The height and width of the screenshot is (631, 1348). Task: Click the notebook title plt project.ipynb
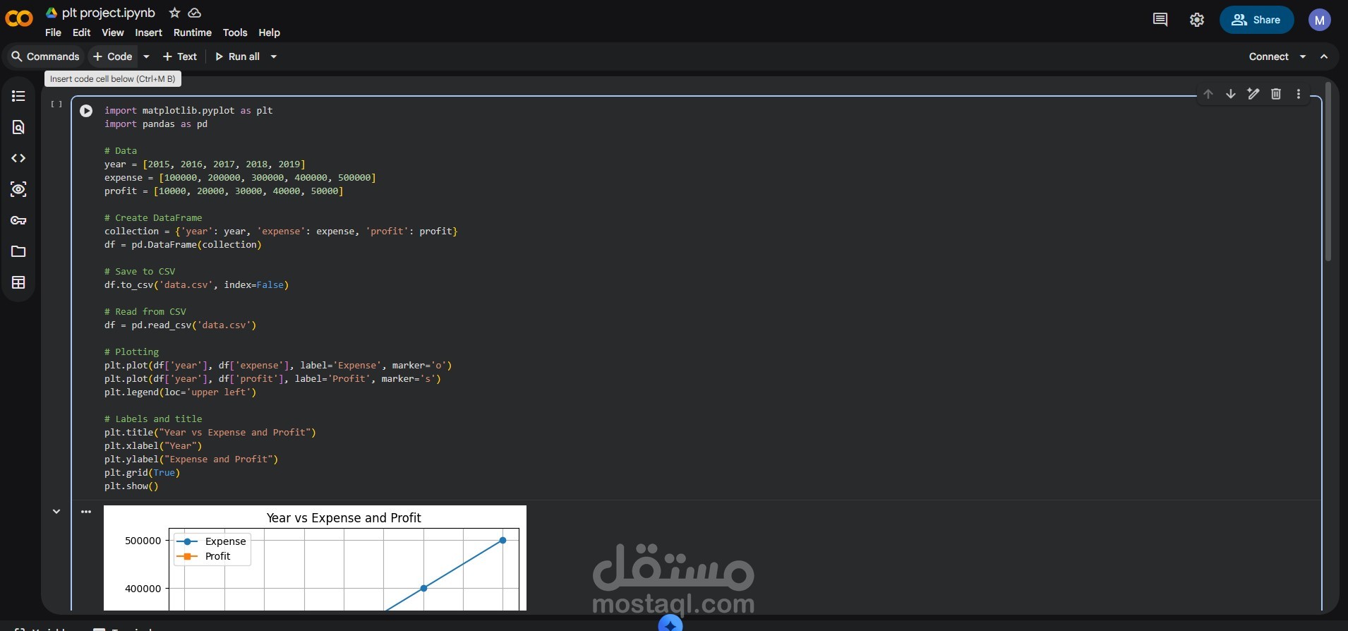[x=108, y=13]
